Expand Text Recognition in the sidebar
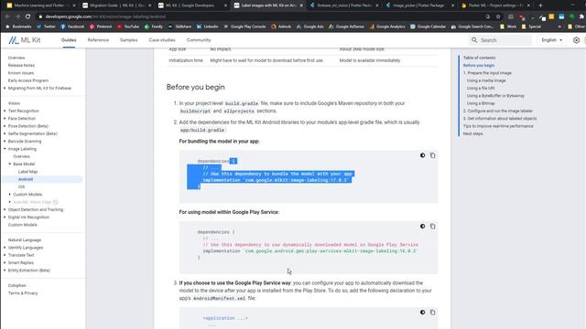Viewport: 586px width, 329px height. 5,111
